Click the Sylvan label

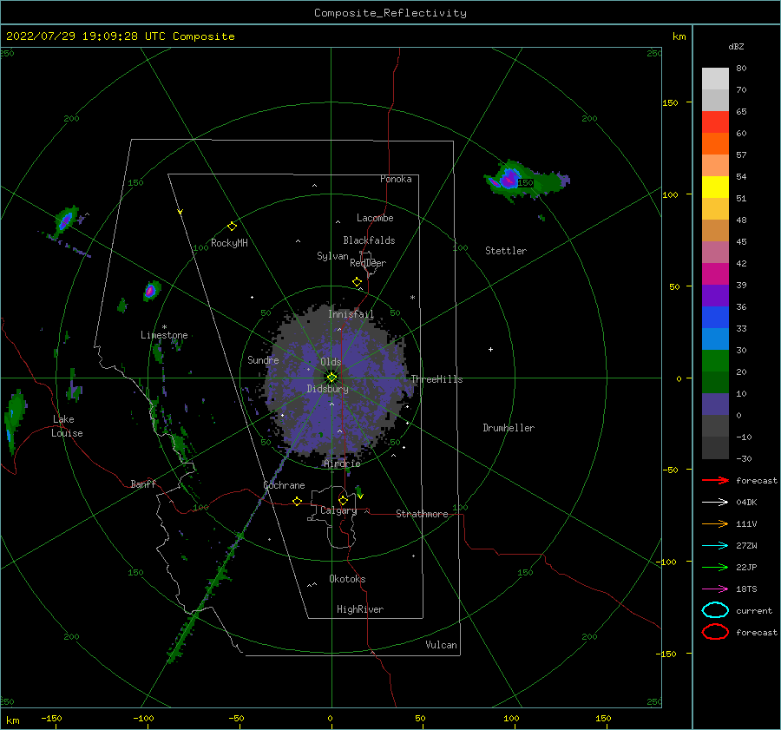click(332, 256)
